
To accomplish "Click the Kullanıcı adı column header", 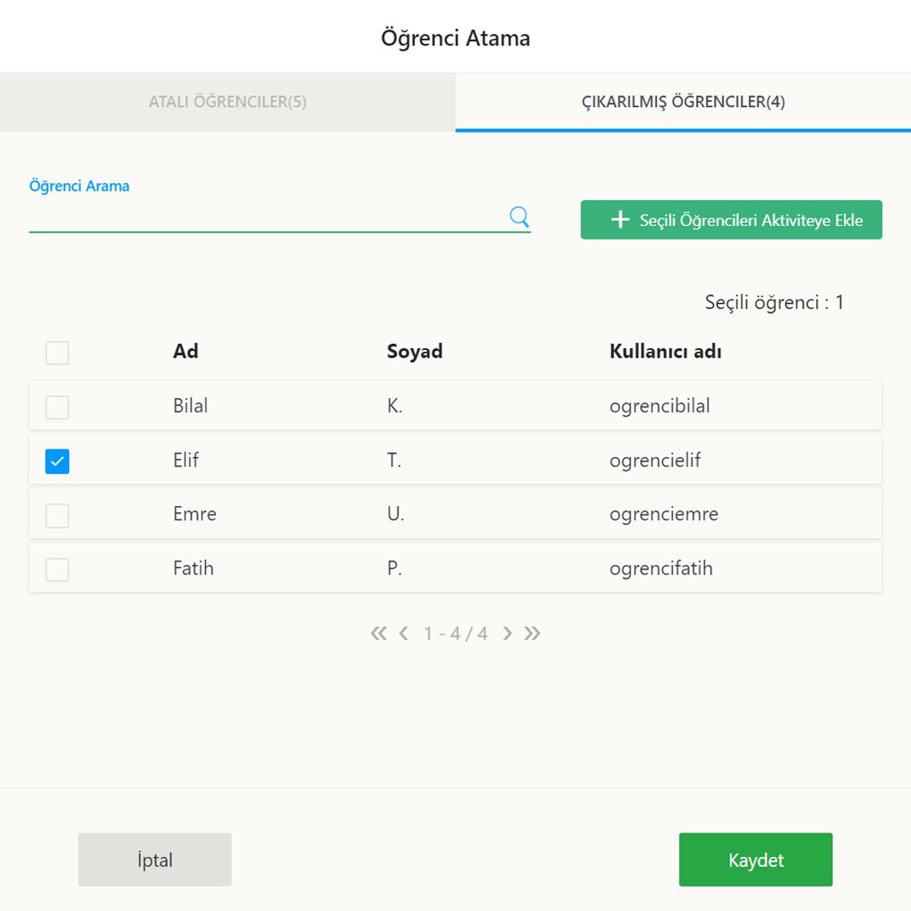I will pyautogui.click(x=666, y=351).
